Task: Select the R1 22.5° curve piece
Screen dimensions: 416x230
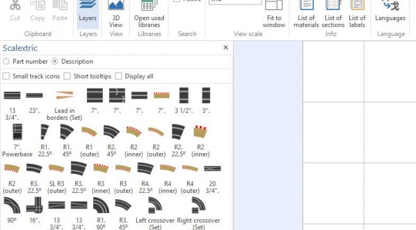Action: [x=45, y=141]
